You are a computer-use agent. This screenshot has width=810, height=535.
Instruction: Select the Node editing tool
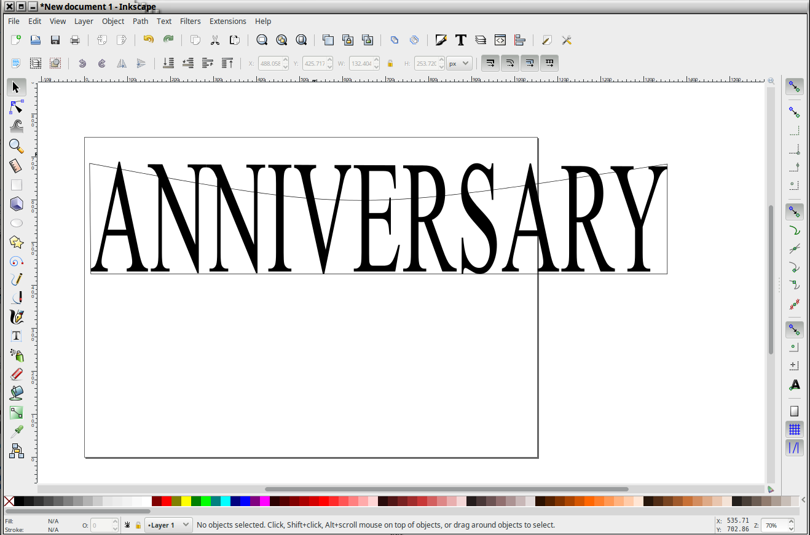[x=17, y=106]
